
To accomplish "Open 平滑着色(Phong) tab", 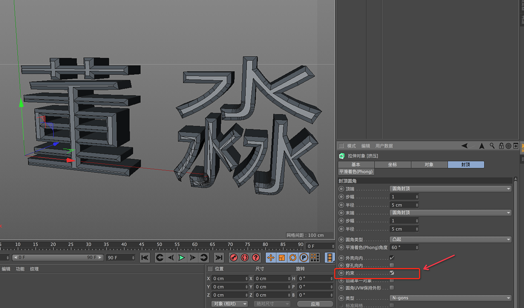I will [x=356, y=172].
